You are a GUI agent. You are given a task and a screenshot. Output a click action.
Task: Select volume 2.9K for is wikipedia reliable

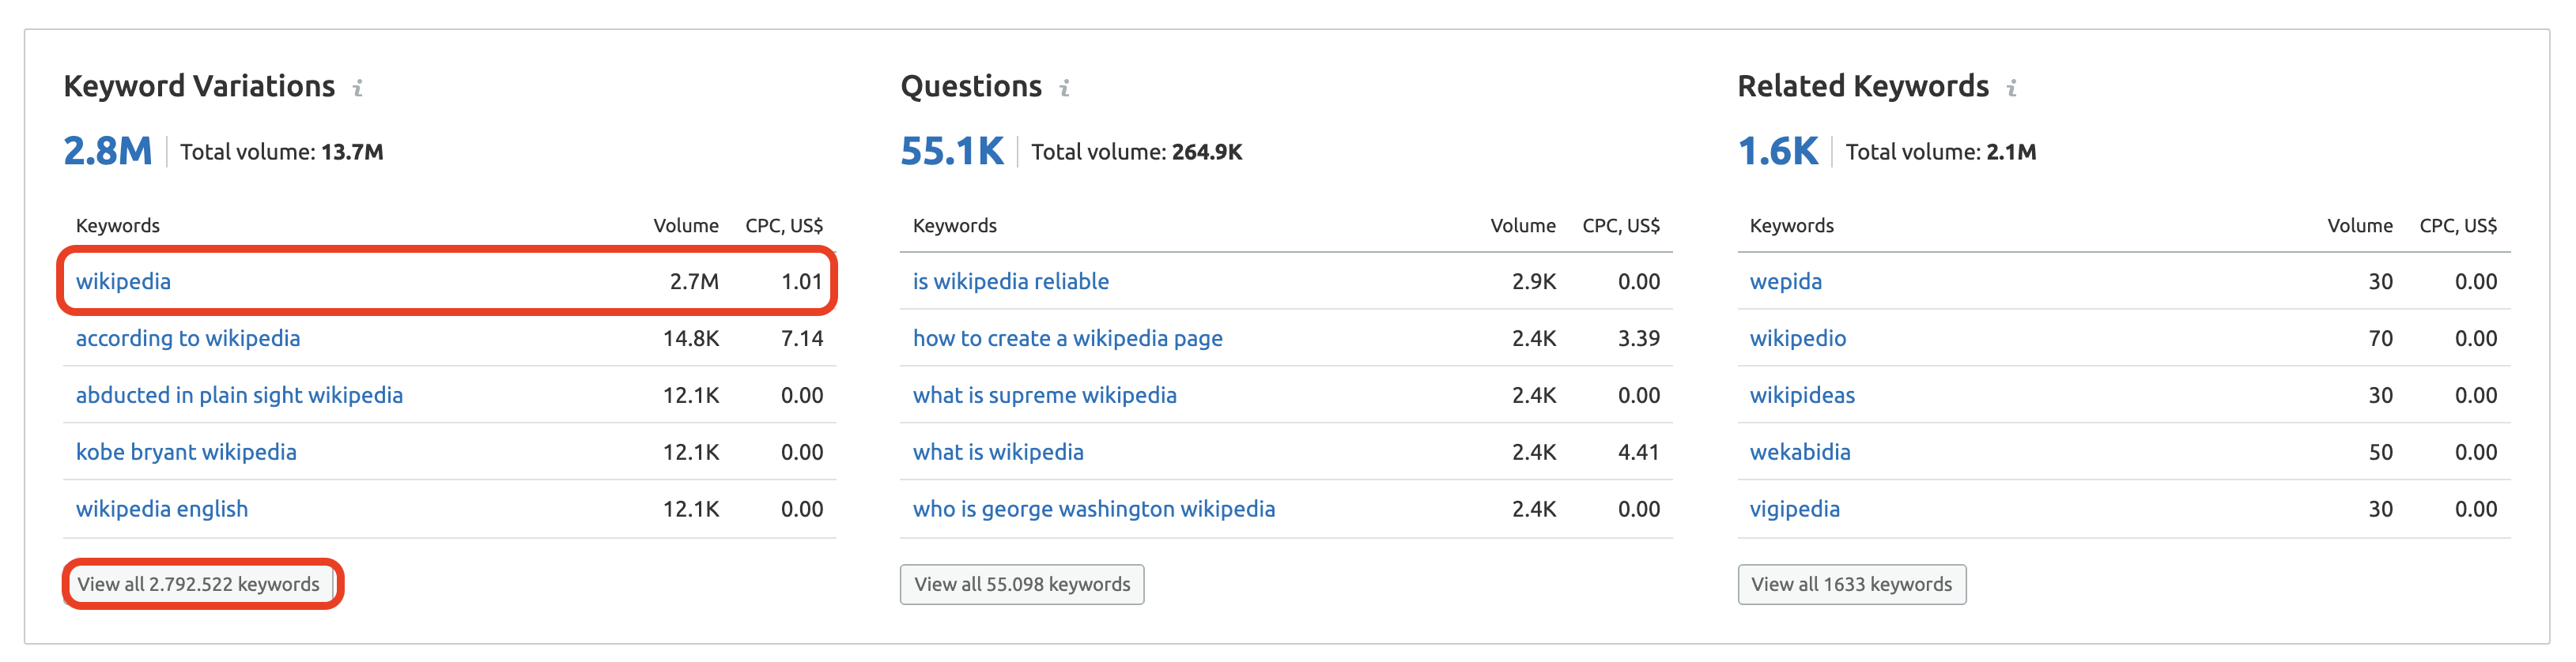point(1533,281)
